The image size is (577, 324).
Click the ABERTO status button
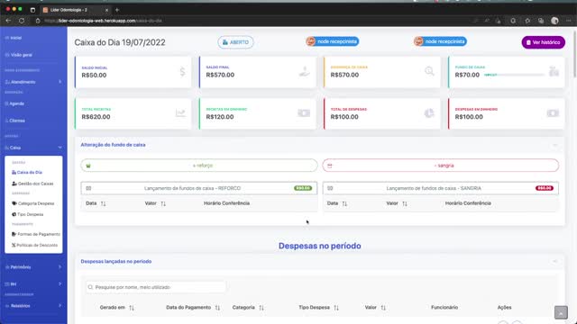(235, 42)
